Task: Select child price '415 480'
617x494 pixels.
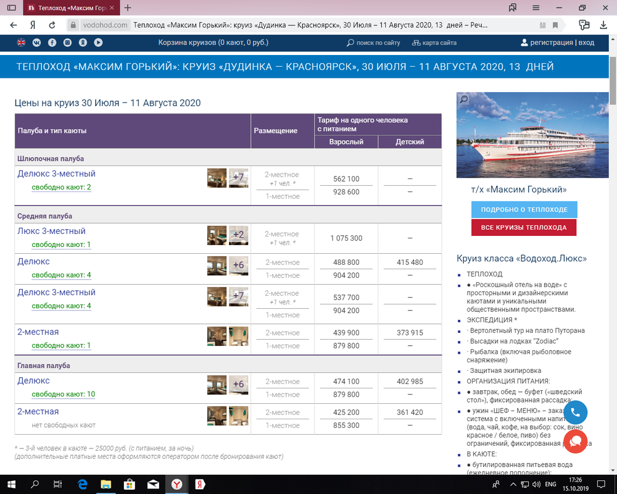Action: point(410,262)
